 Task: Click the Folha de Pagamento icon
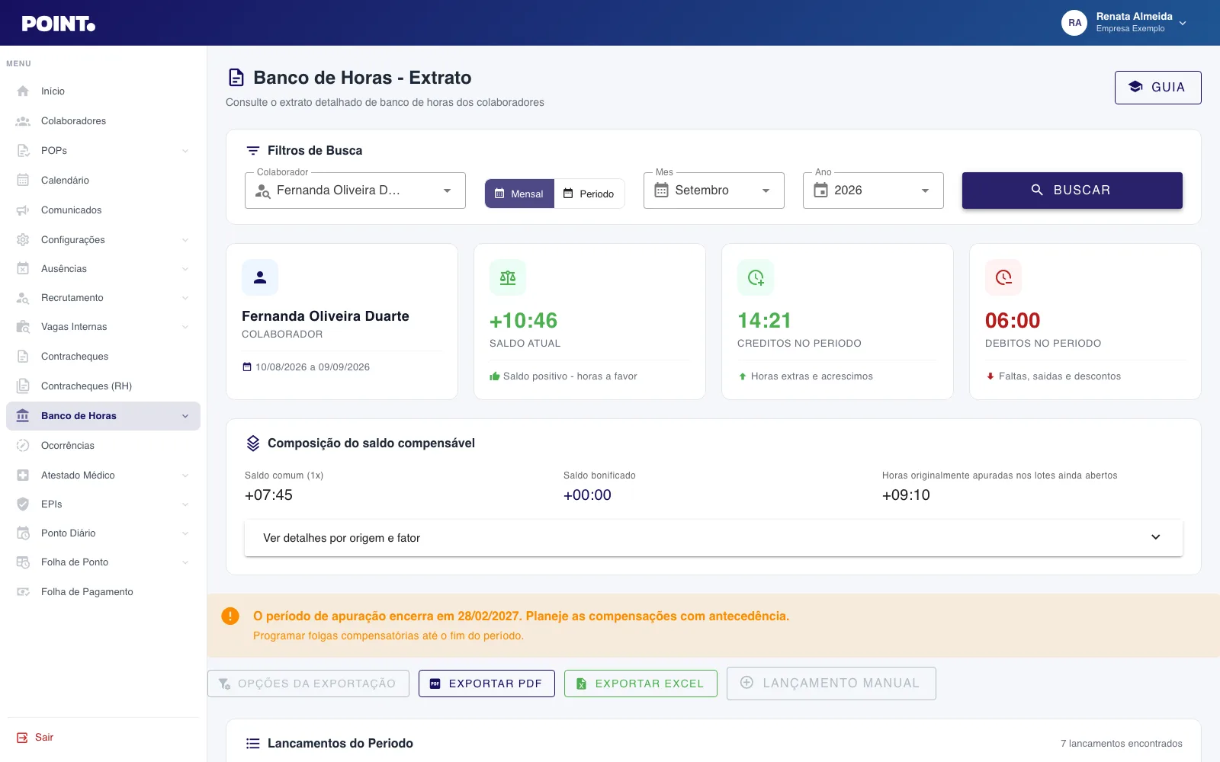[x=23, y=591]
